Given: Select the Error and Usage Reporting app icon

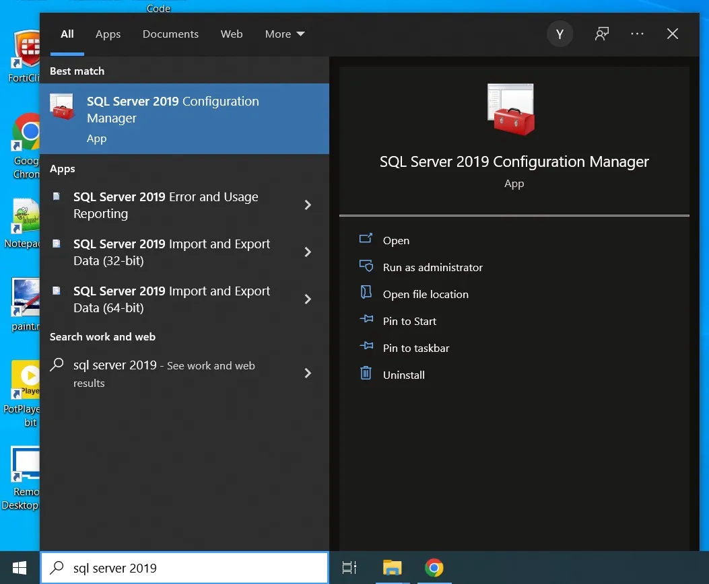Looking at the screenshot, I should 57,196.
